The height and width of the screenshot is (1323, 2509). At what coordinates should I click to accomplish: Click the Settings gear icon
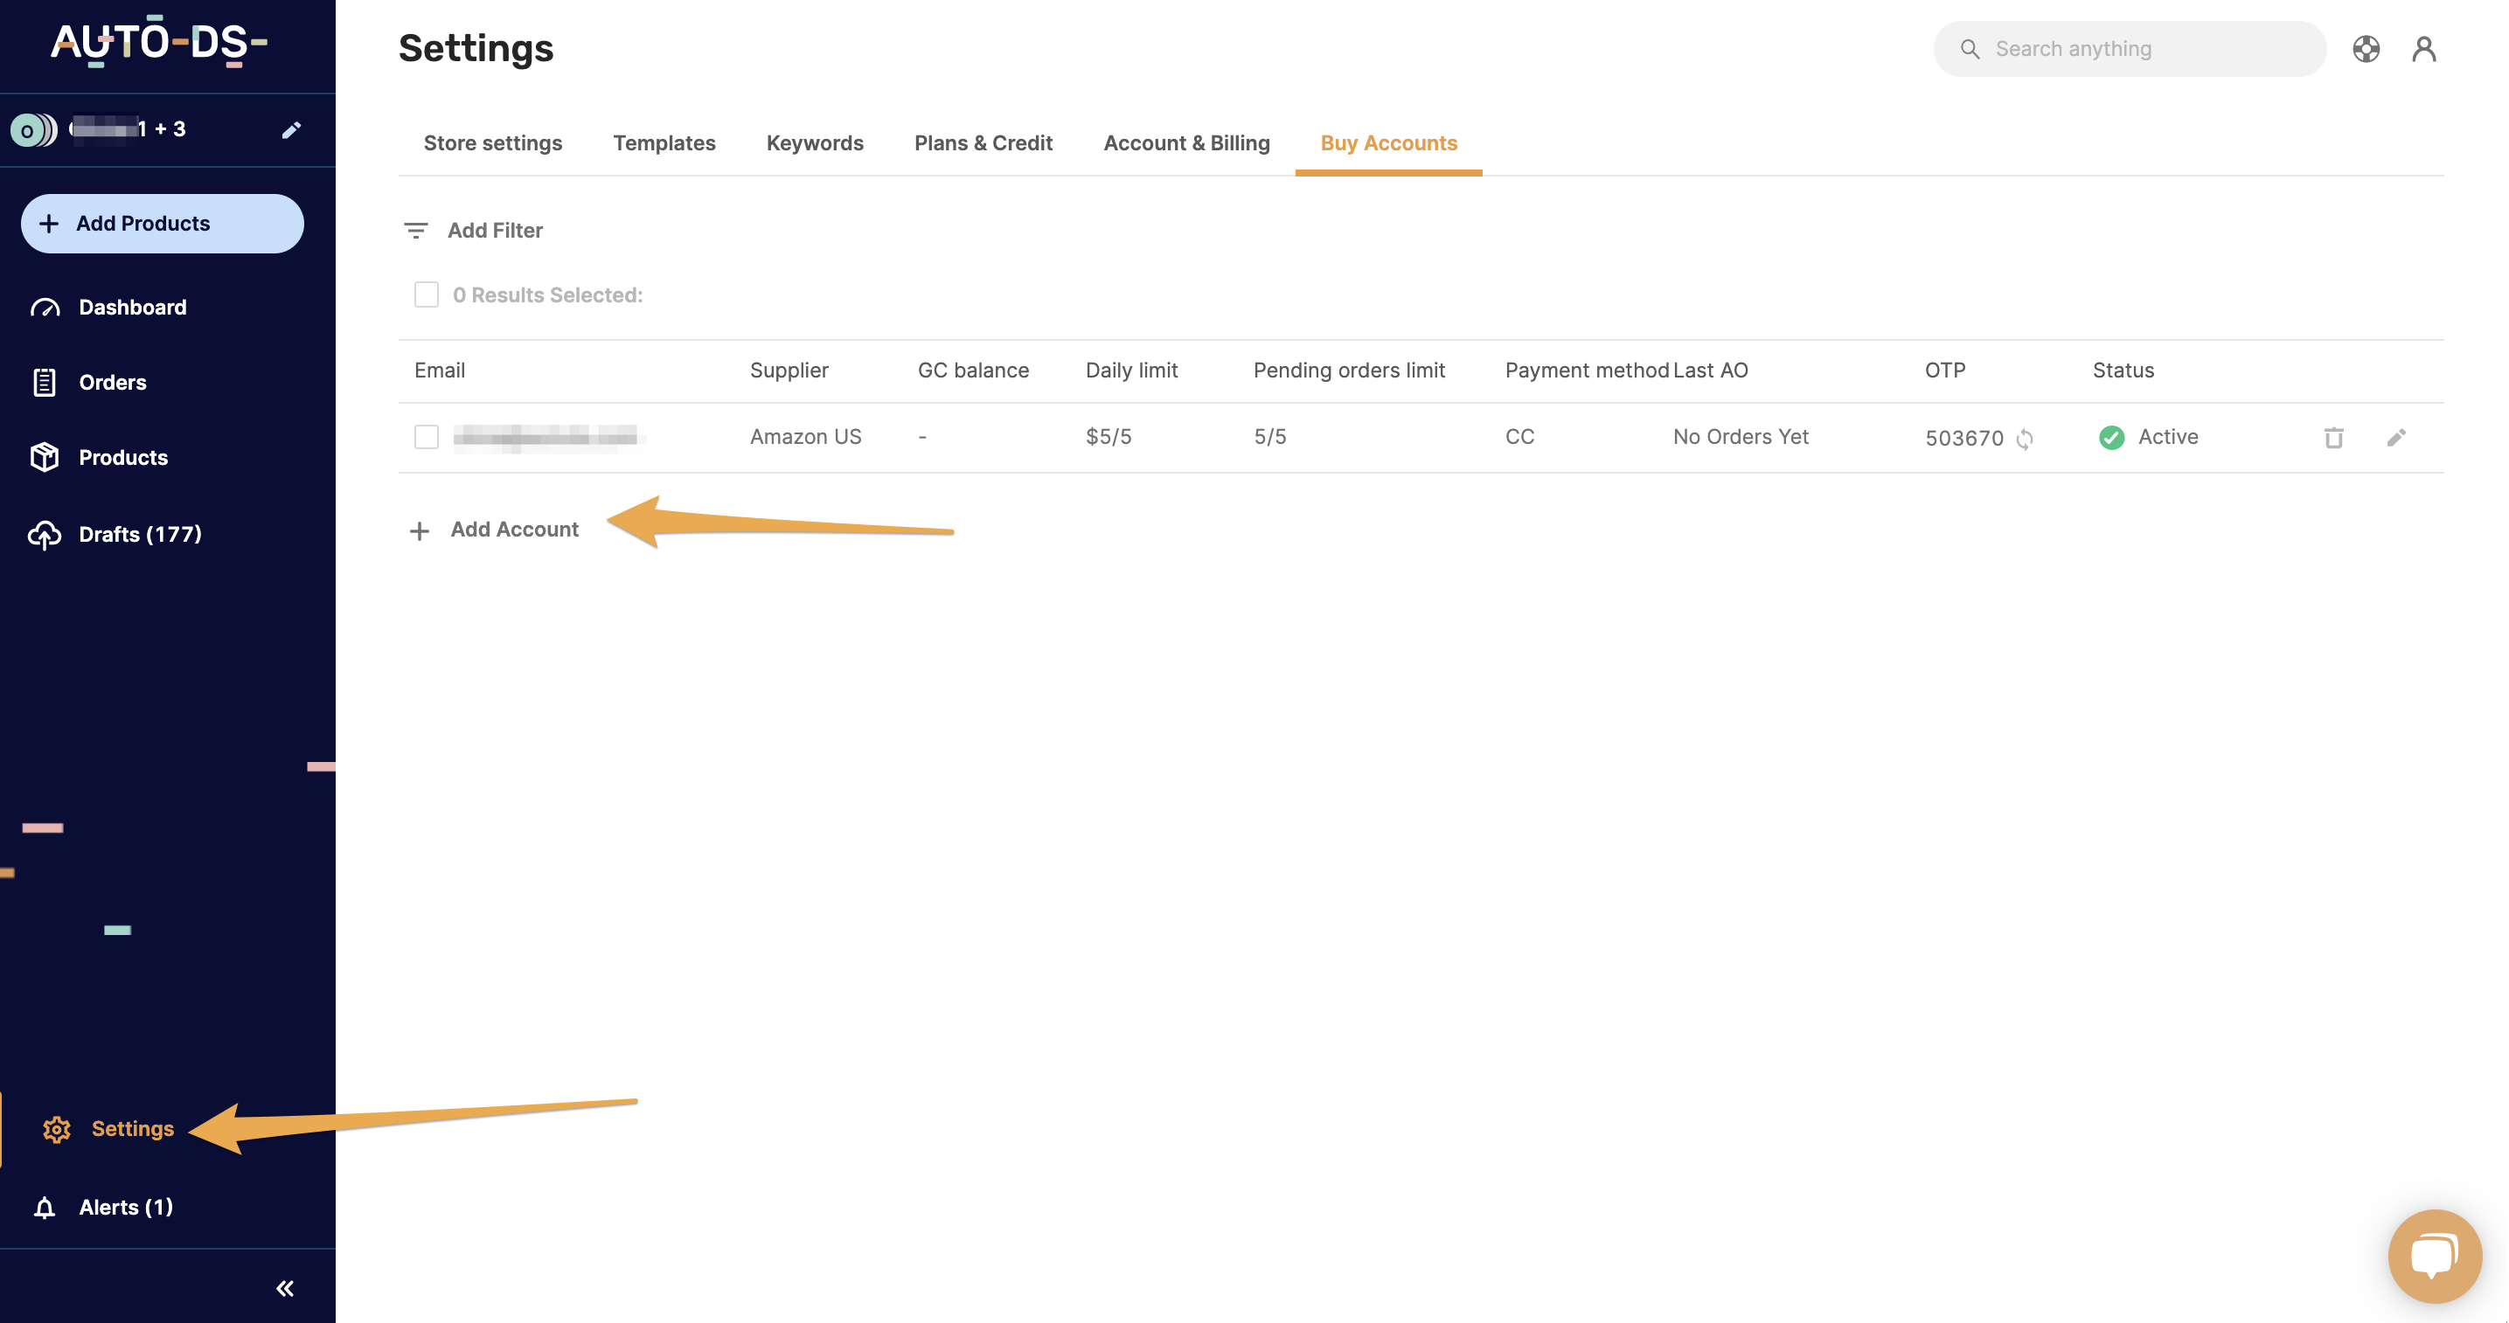click(x=55, y=1129)
